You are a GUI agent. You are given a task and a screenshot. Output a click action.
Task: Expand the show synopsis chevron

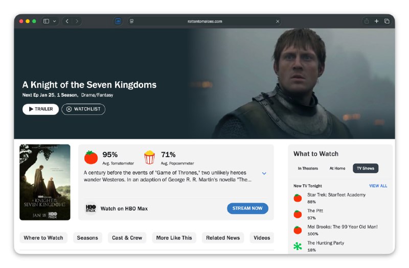pos(264,173)
